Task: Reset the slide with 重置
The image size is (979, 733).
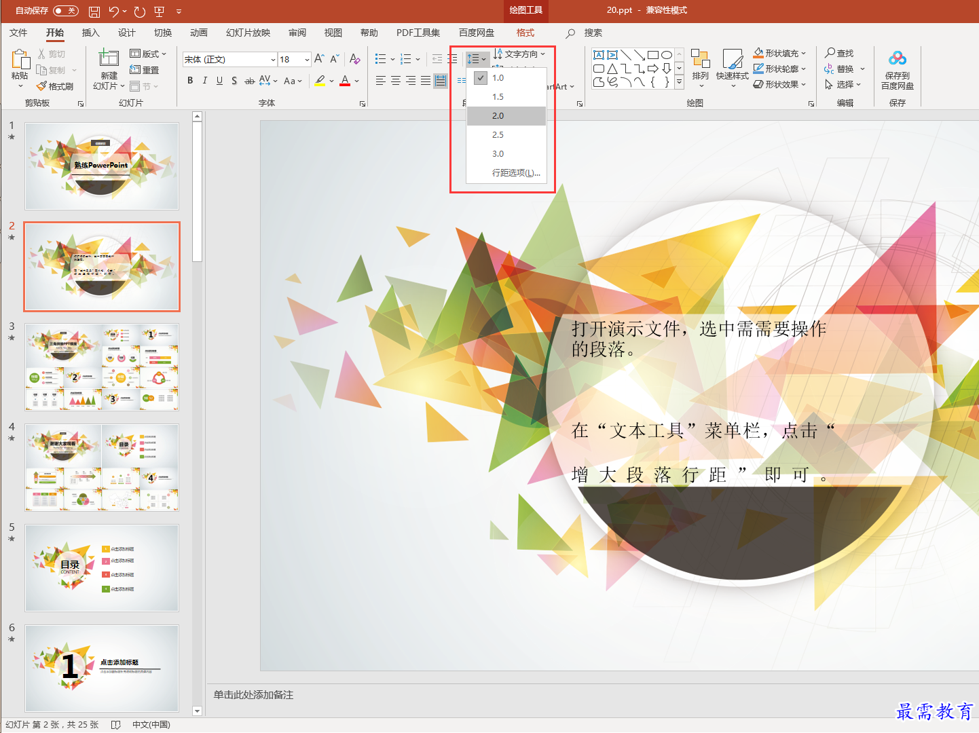Action: 144,70
